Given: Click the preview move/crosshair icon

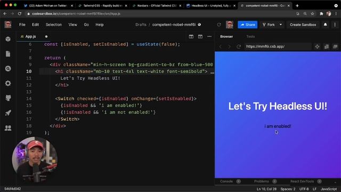Looking at the screenshot, I should (318, 46).
